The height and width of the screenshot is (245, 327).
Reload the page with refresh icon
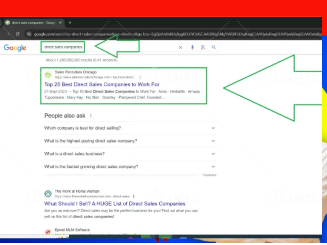[18, 34]
